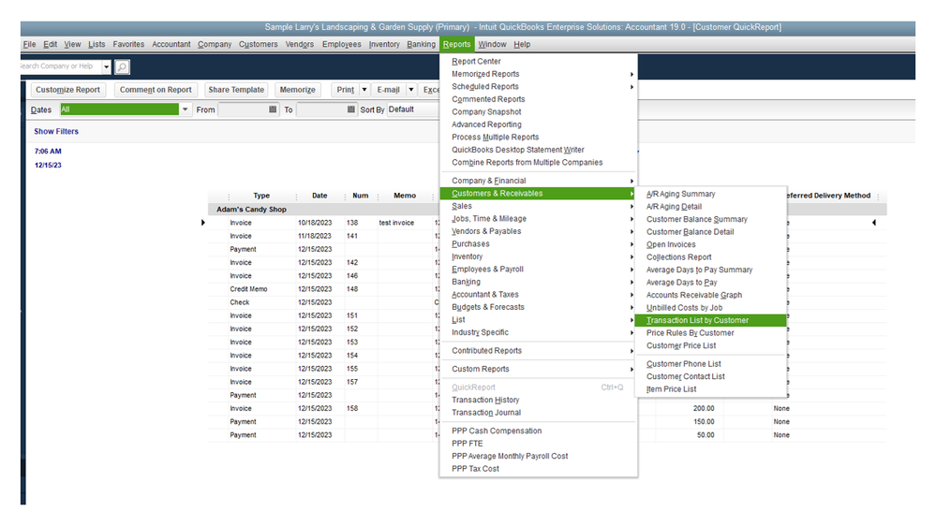Image resolution: width=936 pixels, height=526 pixels.
Task: Select Customers & Receivables menu item
Action: pyautogui.click(x=537, y=193)
